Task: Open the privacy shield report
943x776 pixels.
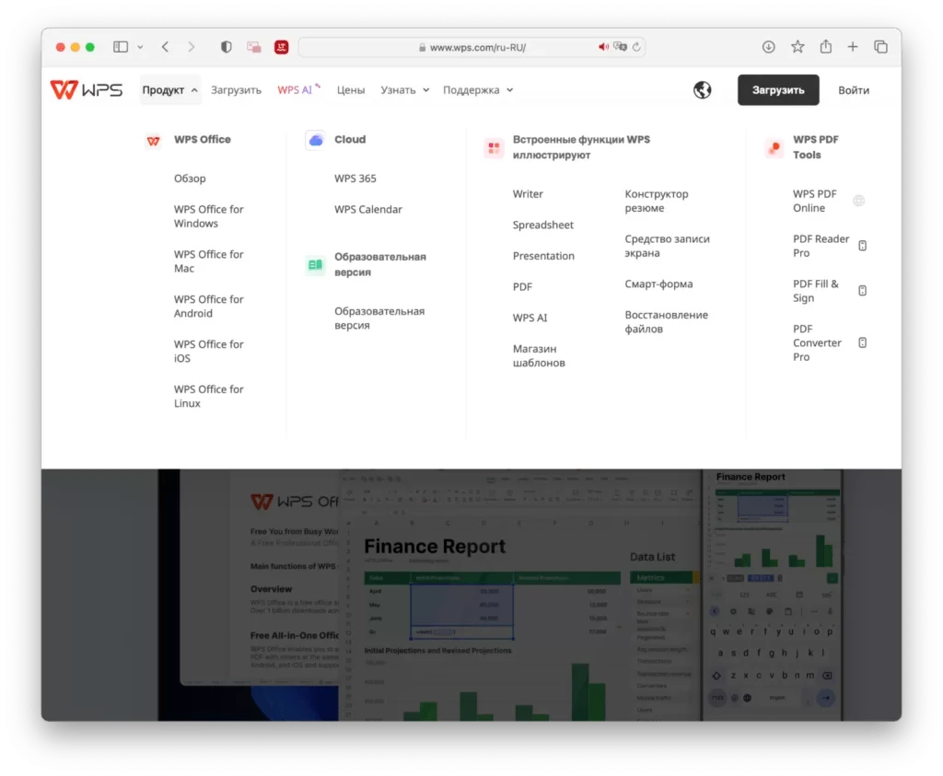Action: pos(227,47)
